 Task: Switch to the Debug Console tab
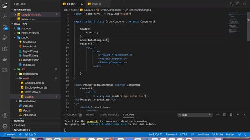point(109,115)
